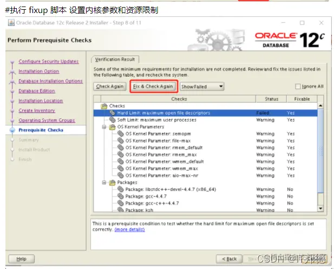Click the Back button
The width and height of the screenshot is (334, 269).
pyautogui.click(x=229, y=259)
